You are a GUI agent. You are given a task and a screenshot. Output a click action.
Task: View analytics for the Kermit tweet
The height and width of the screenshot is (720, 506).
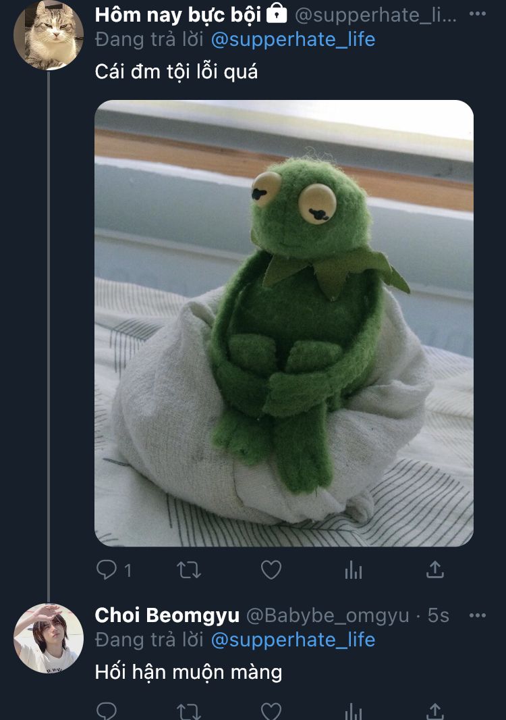tap(354, 571)
